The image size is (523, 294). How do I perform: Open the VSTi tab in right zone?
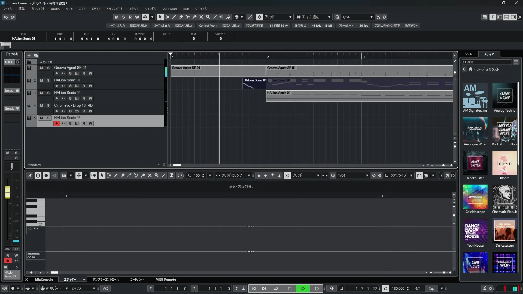pyautogui.click(x=469, y=54)
